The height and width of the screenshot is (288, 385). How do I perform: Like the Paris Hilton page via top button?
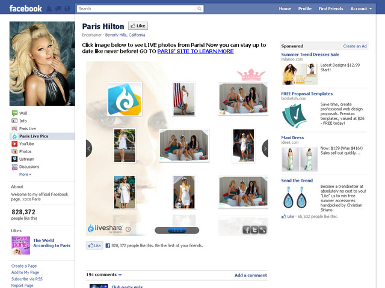138,26
